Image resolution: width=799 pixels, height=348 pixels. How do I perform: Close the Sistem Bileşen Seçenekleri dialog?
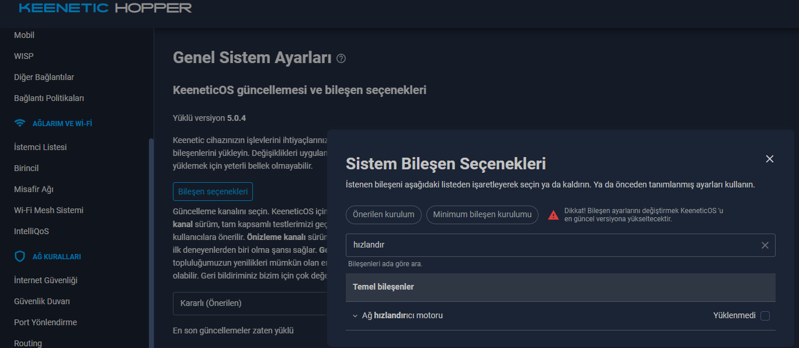pos(770,159)
